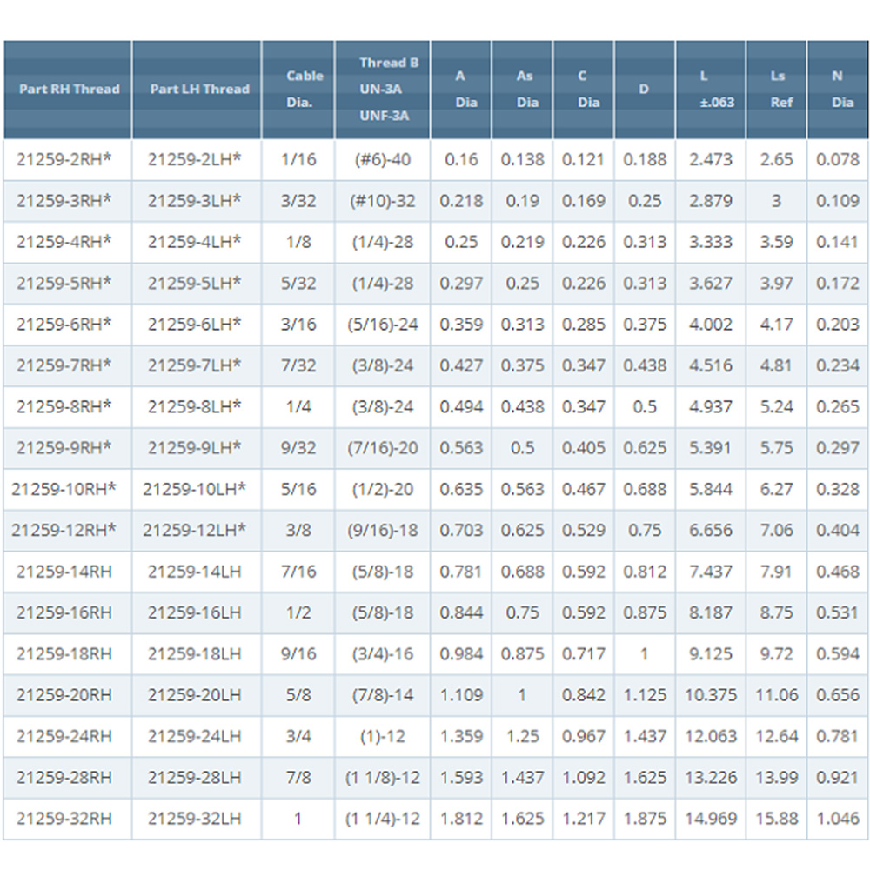Click the Thread B UN-3A header
Image resolution: width=870 pixels, height=870 pixels.
pyautogui.click(x=383, y=90)
